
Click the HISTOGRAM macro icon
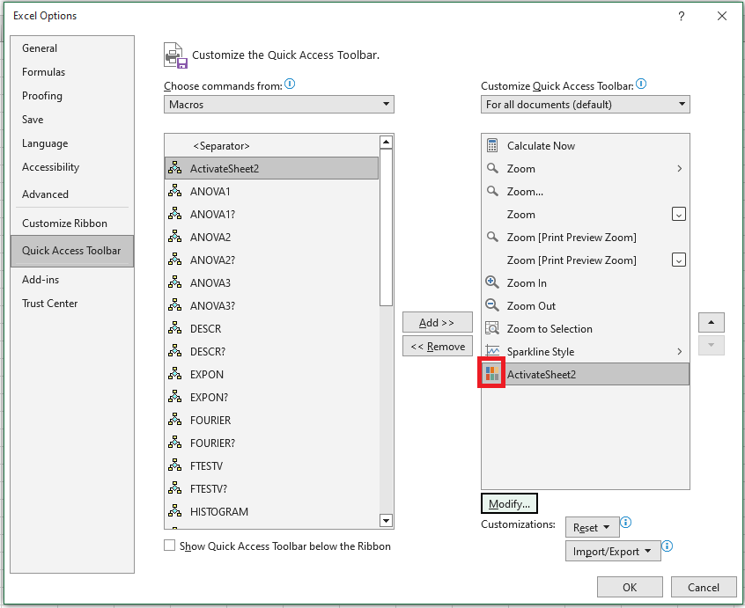pos(175,511)
